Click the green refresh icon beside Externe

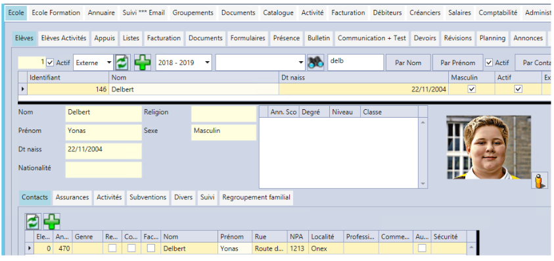click(x=123, y=62)
